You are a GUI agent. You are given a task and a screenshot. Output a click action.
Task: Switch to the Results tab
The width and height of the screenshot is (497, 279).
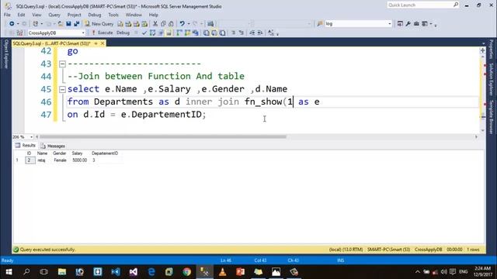(x=26, y=146)
